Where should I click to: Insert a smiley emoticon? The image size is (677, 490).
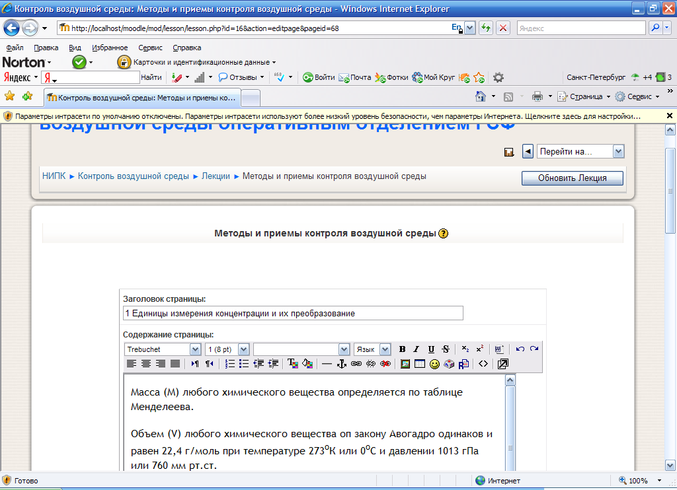point(434,364)
